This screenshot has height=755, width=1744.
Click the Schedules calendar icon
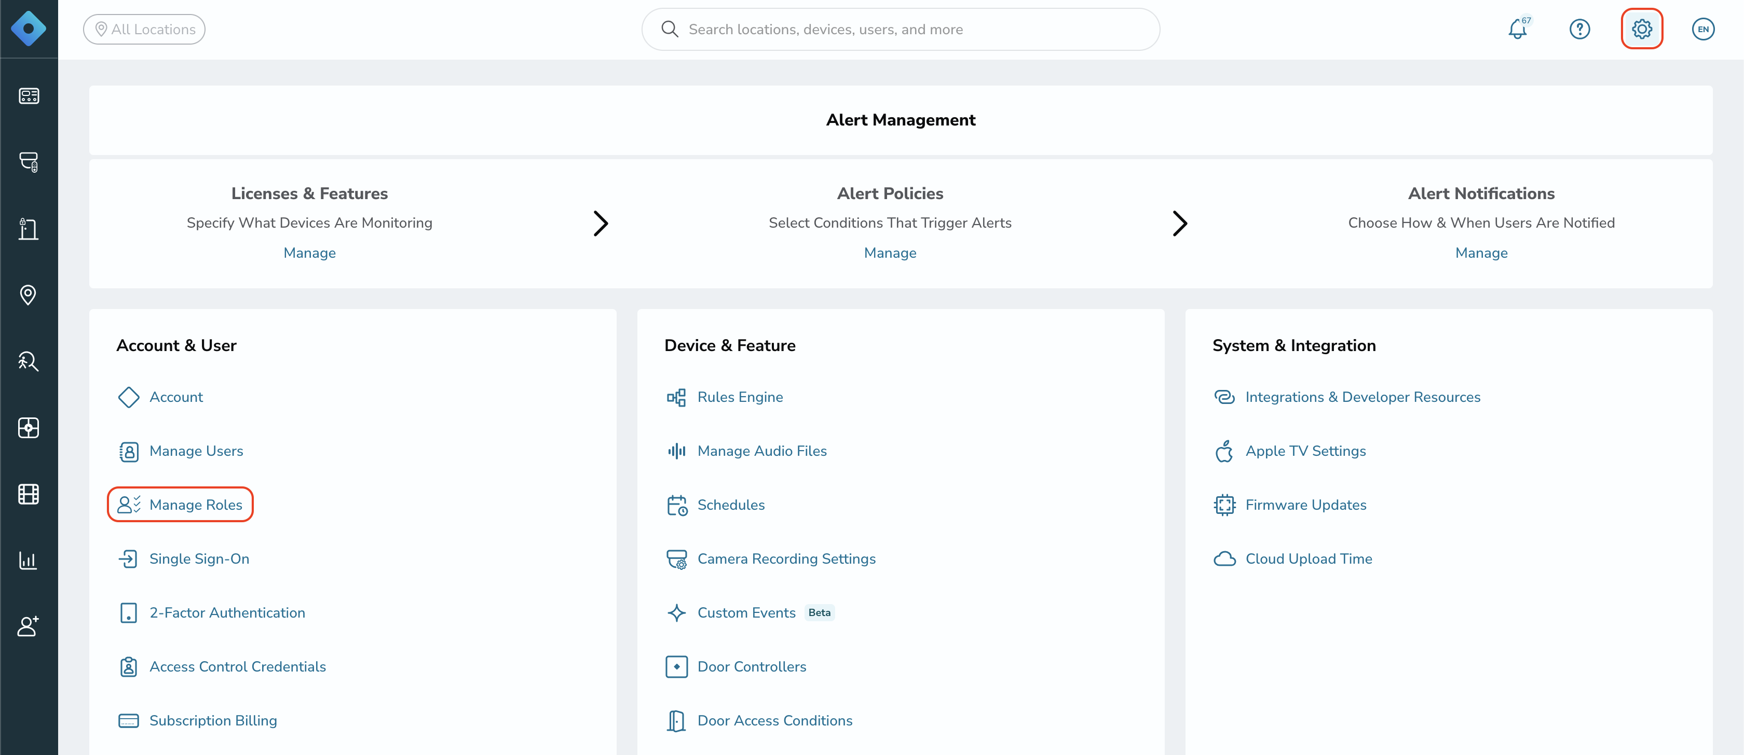[x=676, y=505]
